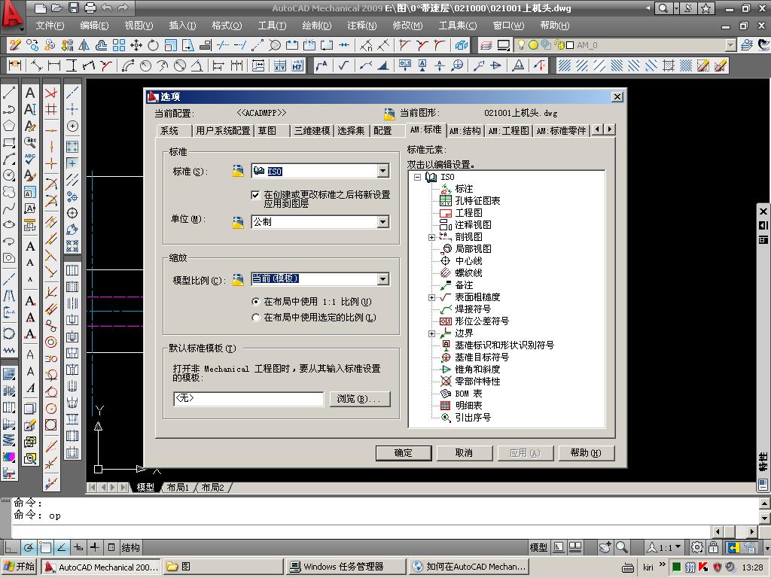771x578 pixels.
Task: Switch to Windows 任务管理器 taskbar button
Action: point(346,567)
